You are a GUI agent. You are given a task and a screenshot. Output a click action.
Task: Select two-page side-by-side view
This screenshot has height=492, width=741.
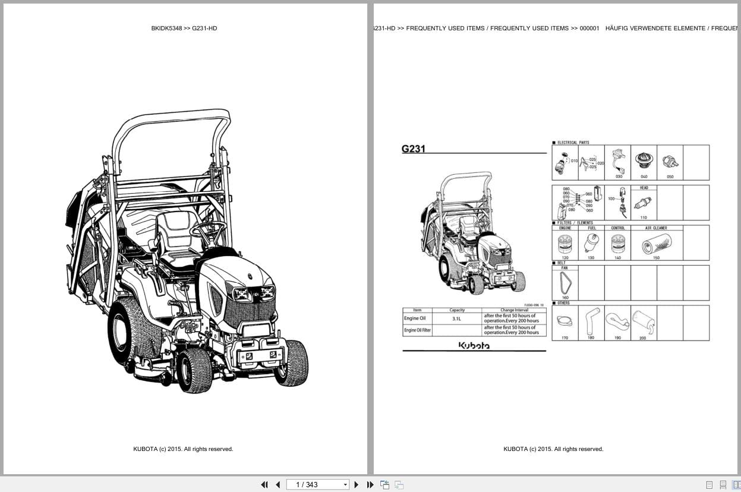click(x=736, y=485)
